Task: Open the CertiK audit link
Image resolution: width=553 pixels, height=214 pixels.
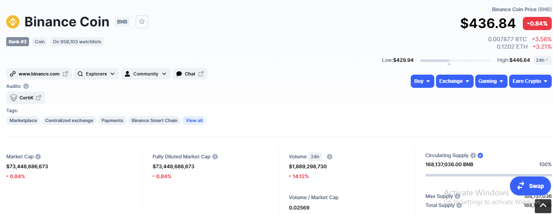Action: pos(26,98)
